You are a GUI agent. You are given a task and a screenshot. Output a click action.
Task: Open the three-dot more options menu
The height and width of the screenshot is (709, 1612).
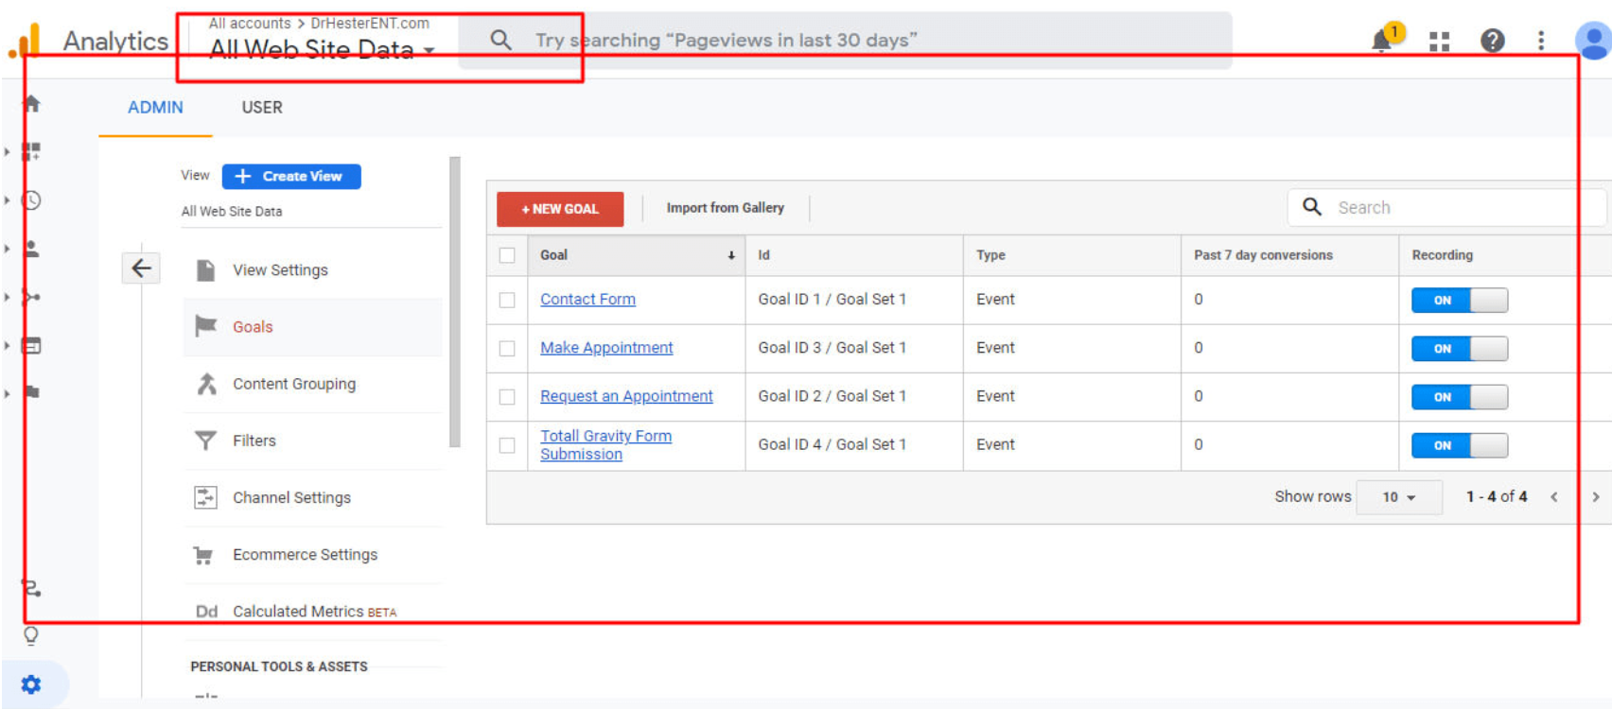tap(1541, 41)
